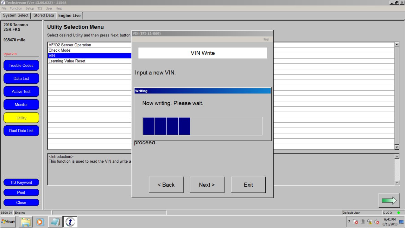
Task: Open the network status tray icon
Action: (370, 222)
